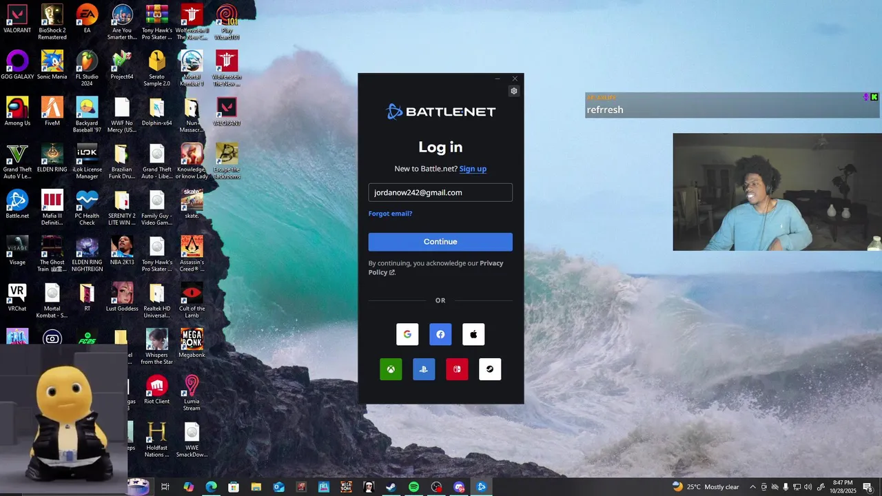Select the Holdfast Nations desktop icon

click(156, 439)
